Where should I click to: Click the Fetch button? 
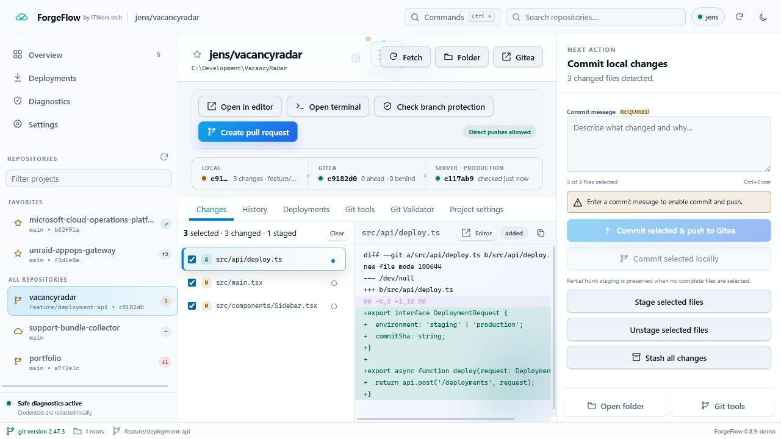pos(406,57)
